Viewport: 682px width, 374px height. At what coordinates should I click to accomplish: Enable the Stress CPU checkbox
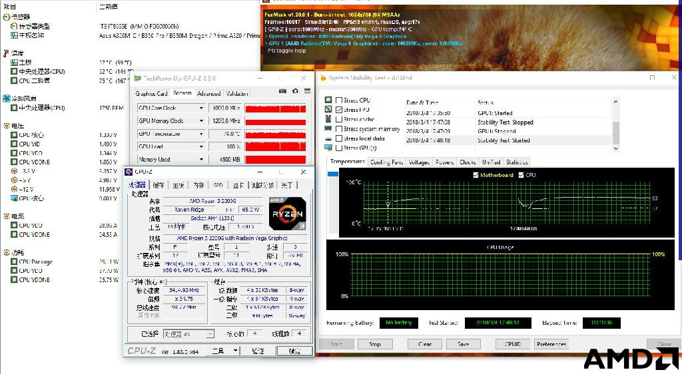pyautogui.click(x=339, y=100)
